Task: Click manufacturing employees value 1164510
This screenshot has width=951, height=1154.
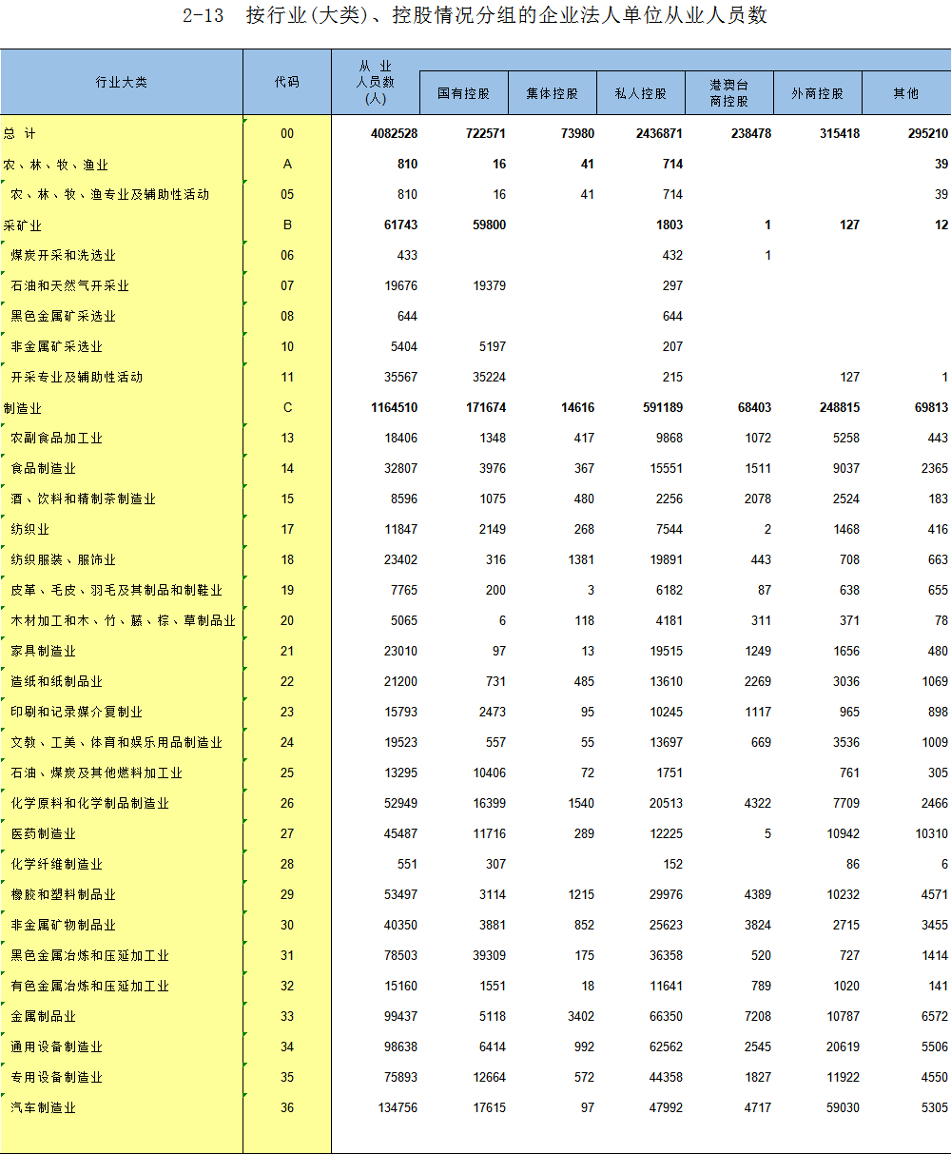Action: [x=394, y=408]
